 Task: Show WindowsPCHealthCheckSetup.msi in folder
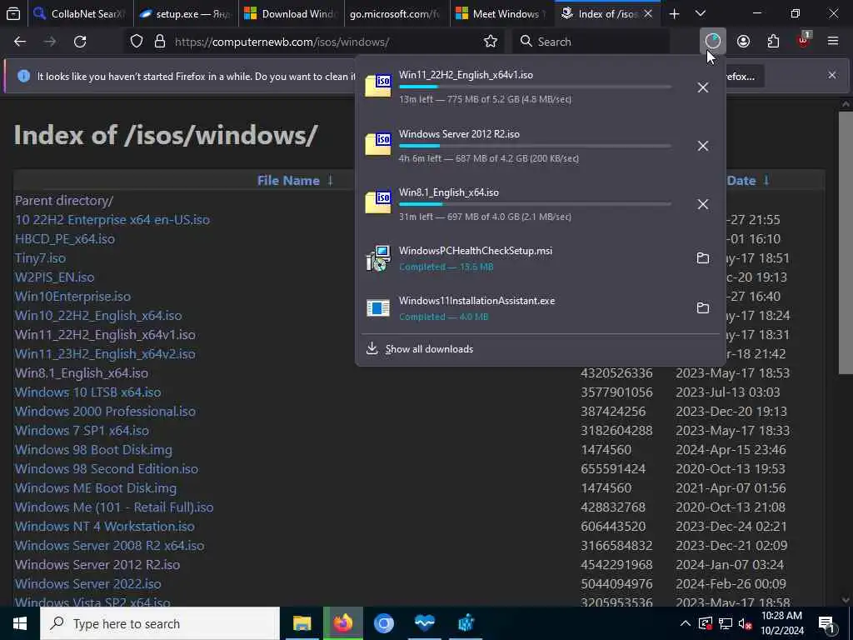point(703,258)
